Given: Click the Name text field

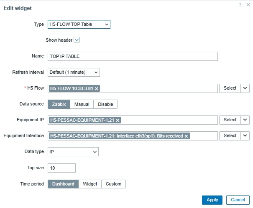Looking at the screenshot, I should pyautogui.click(x=133, y=56).
